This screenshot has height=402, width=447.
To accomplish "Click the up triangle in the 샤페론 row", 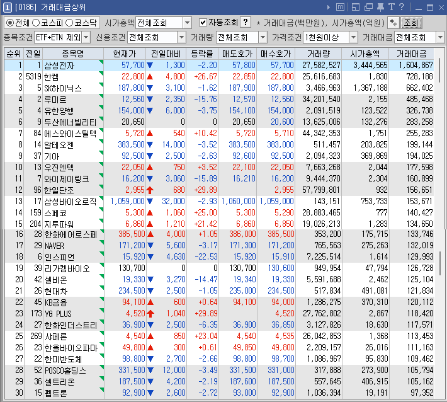I will pos(150,336).
